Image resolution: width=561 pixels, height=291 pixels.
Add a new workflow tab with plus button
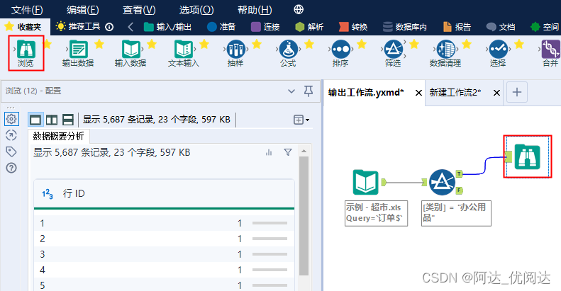pyautogui.click(x=516, y=93)
